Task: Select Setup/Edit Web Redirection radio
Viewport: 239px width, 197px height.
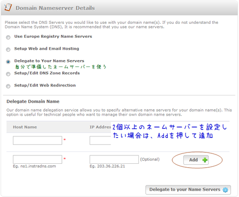Action: [8, 86]
